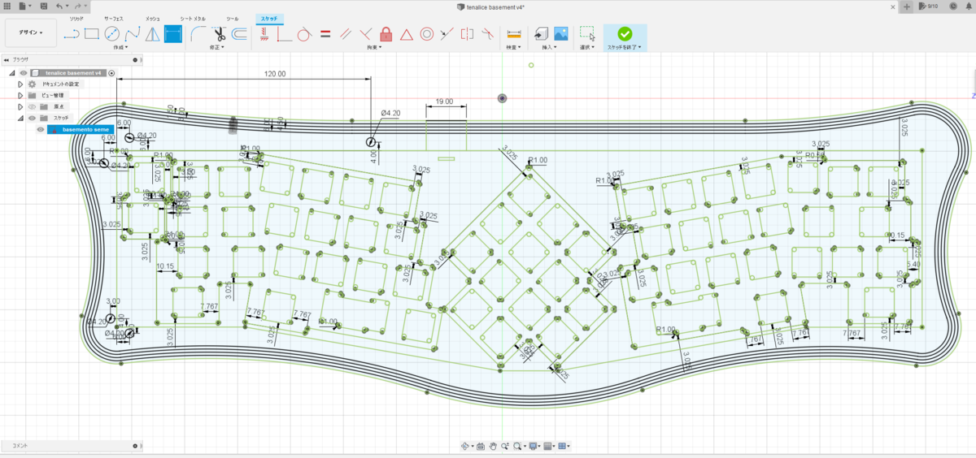The height and width of the screenshot is (458, 976).
Task: Open the application grid menu
Action: coord(7,6)
